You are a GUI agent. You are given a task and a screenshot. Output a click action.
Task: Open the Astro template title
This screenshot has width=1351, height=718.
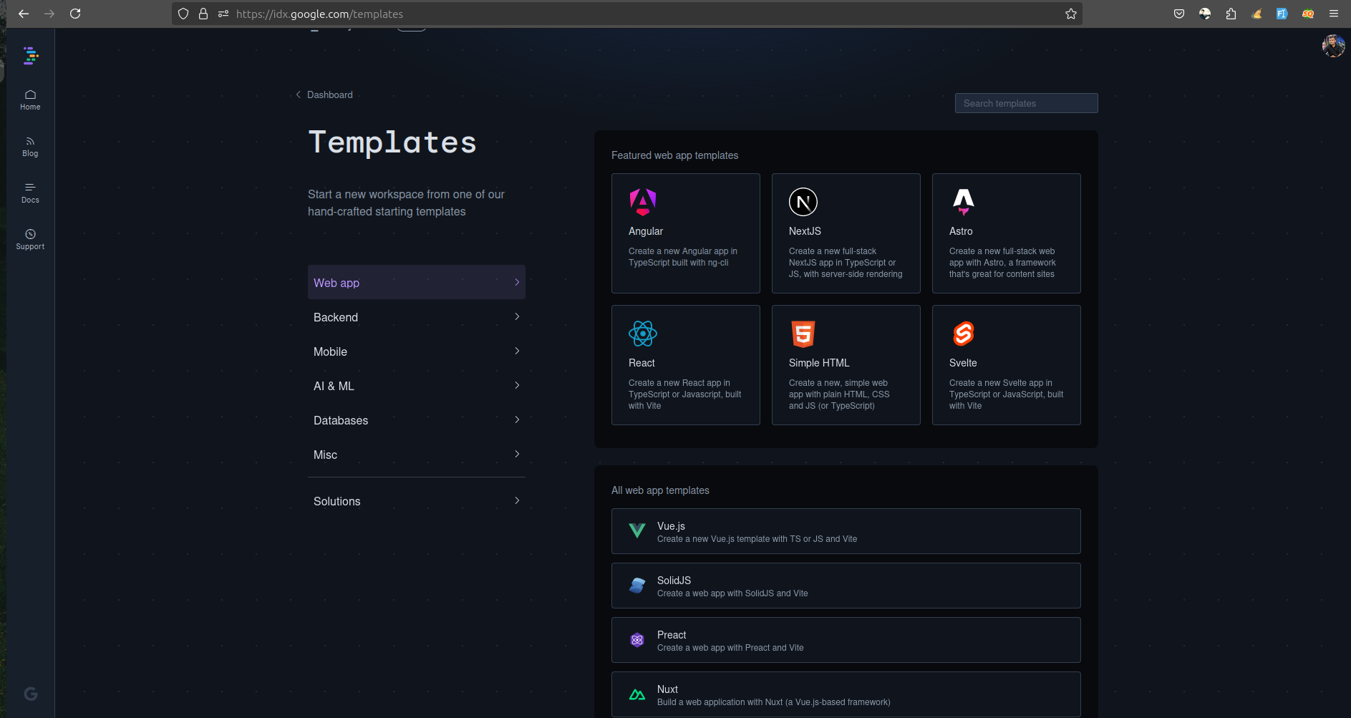pyautogui.click(x=961, y=231)
